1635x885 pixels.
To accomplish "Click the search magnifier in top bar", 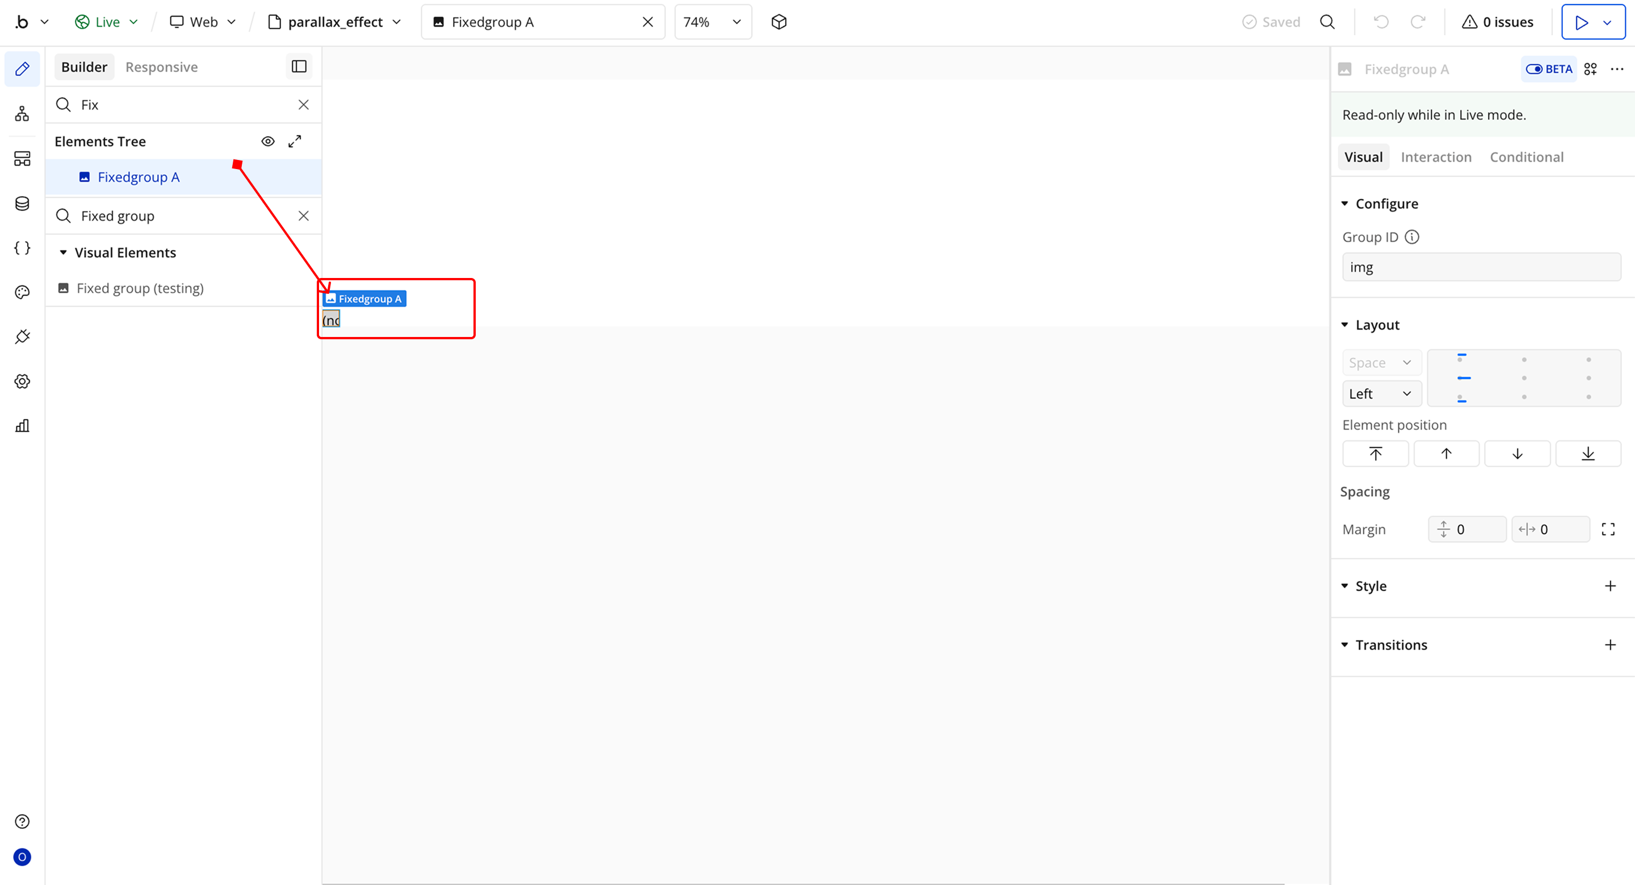I will click(1327, 22).
